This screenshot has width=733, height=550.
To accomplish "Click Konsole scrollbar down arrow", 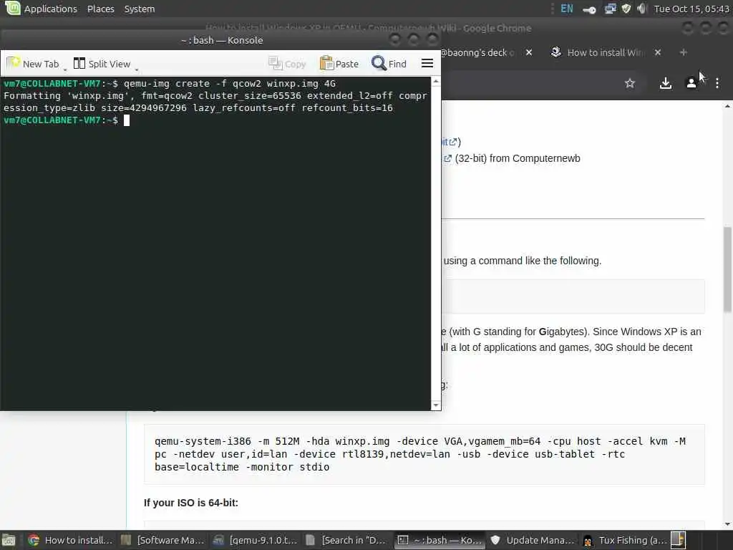I will [x=436, y=405].
